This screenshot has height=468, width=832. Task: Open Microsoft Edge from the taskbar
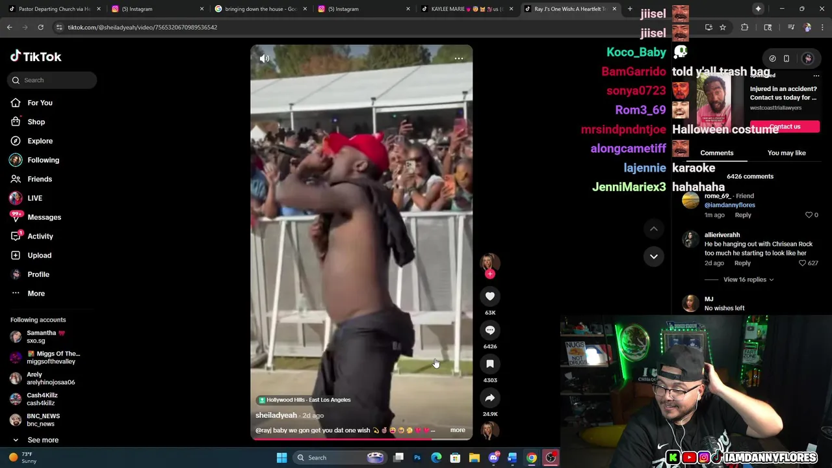(x=436, y=458)
